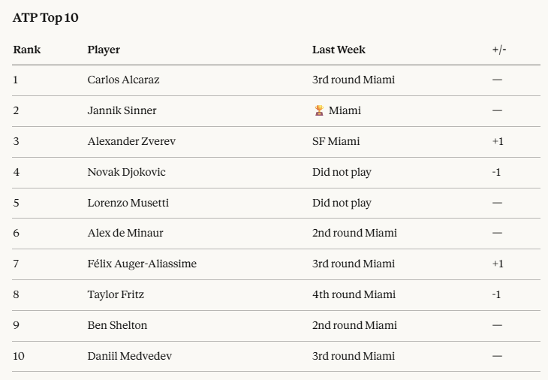Click the ATP Top 10 heading
548x380 pixels.
[x=46, y=18]
